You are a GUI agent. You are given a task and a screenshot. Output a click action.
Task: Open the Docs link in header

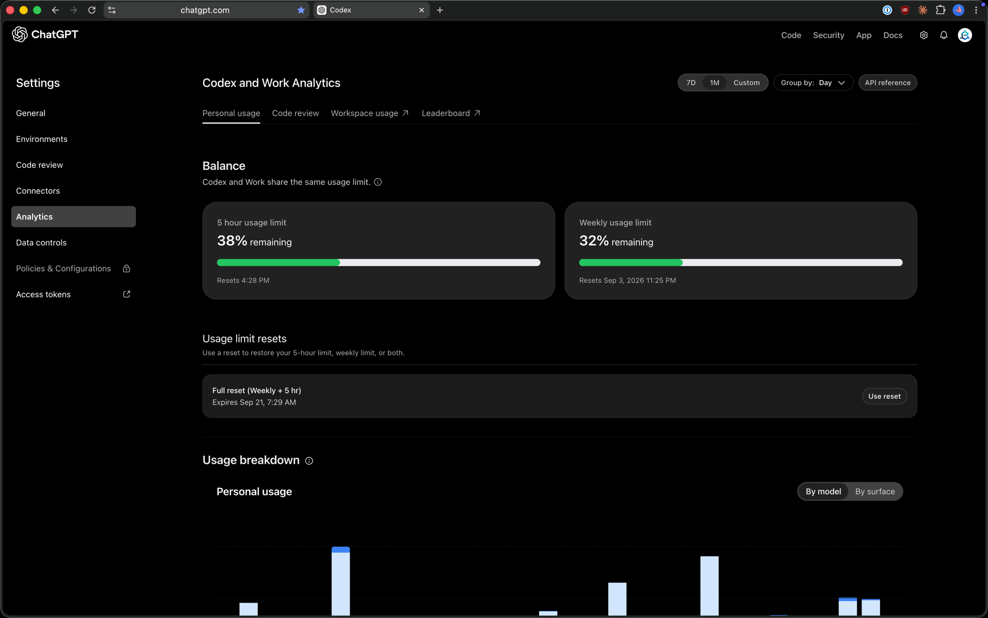pyautogui.click(x=893, y=35)
